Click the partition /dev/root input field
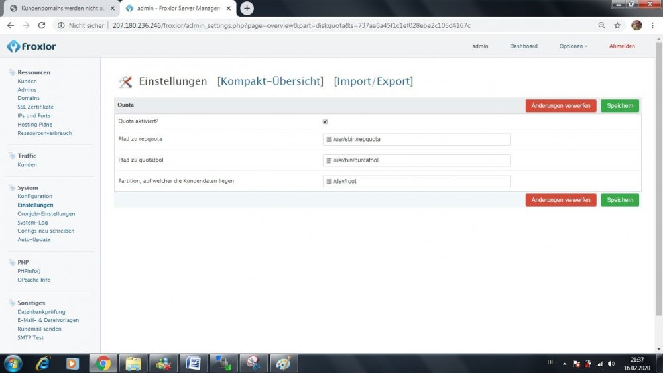 click(416, 181)
